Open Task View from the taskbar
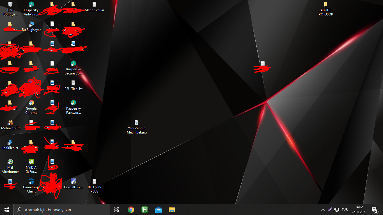Image resolution: width=383 pixels, height=215 pixels. [x=117, y=210]
